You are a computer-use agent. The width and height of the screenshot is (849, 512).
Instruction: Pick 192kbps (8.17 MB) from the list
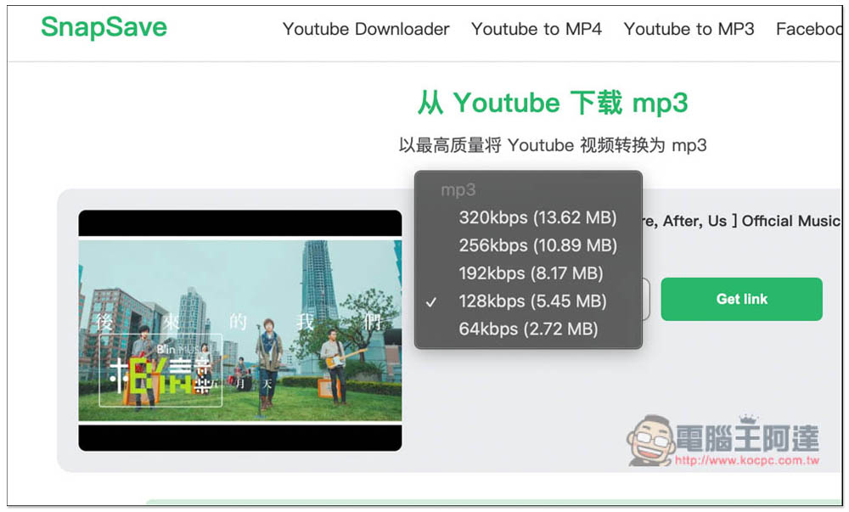(531, 273)
